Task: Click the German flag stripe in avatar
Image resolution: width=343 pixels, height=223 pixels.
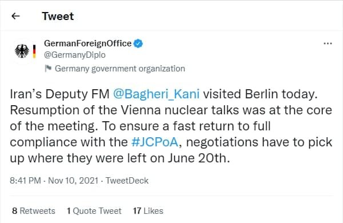Action: [34, 51]
